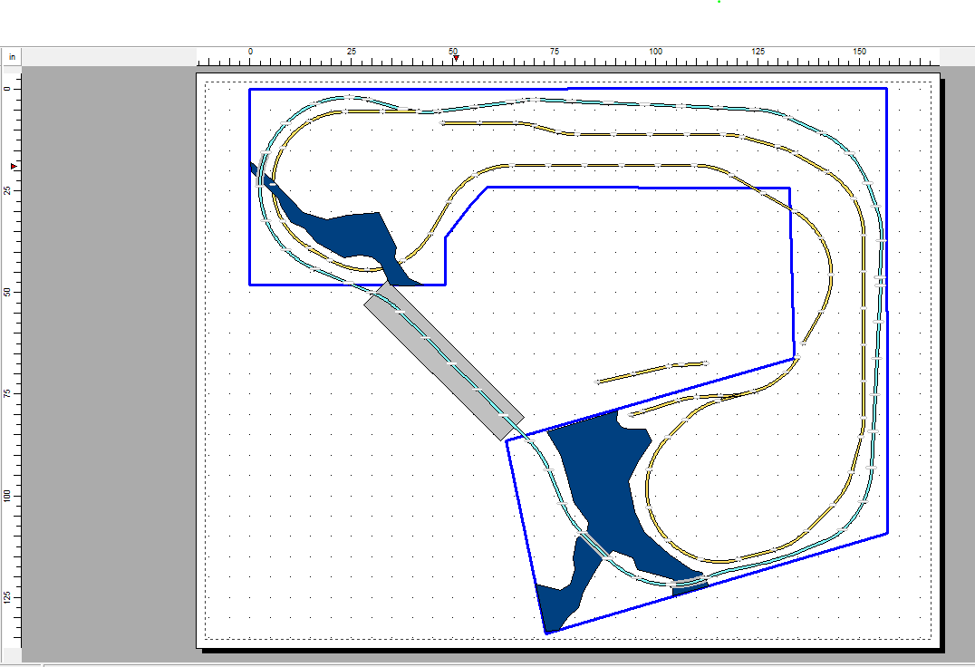Click the "25" label on the vertical ruler
This screenshot has width=975, height=667.
7,190
